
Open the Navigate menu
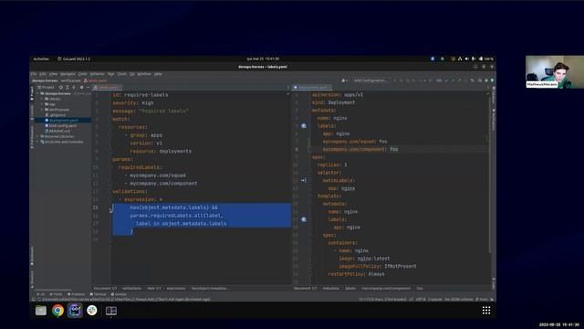click(68, 74)
